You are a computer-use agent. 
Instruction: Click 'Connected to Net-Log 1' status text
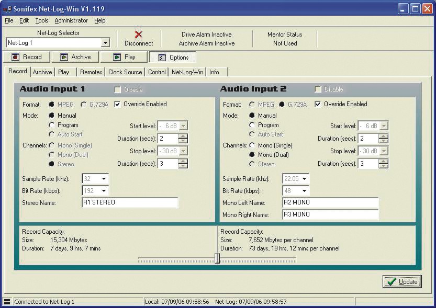tap(44, 302)
